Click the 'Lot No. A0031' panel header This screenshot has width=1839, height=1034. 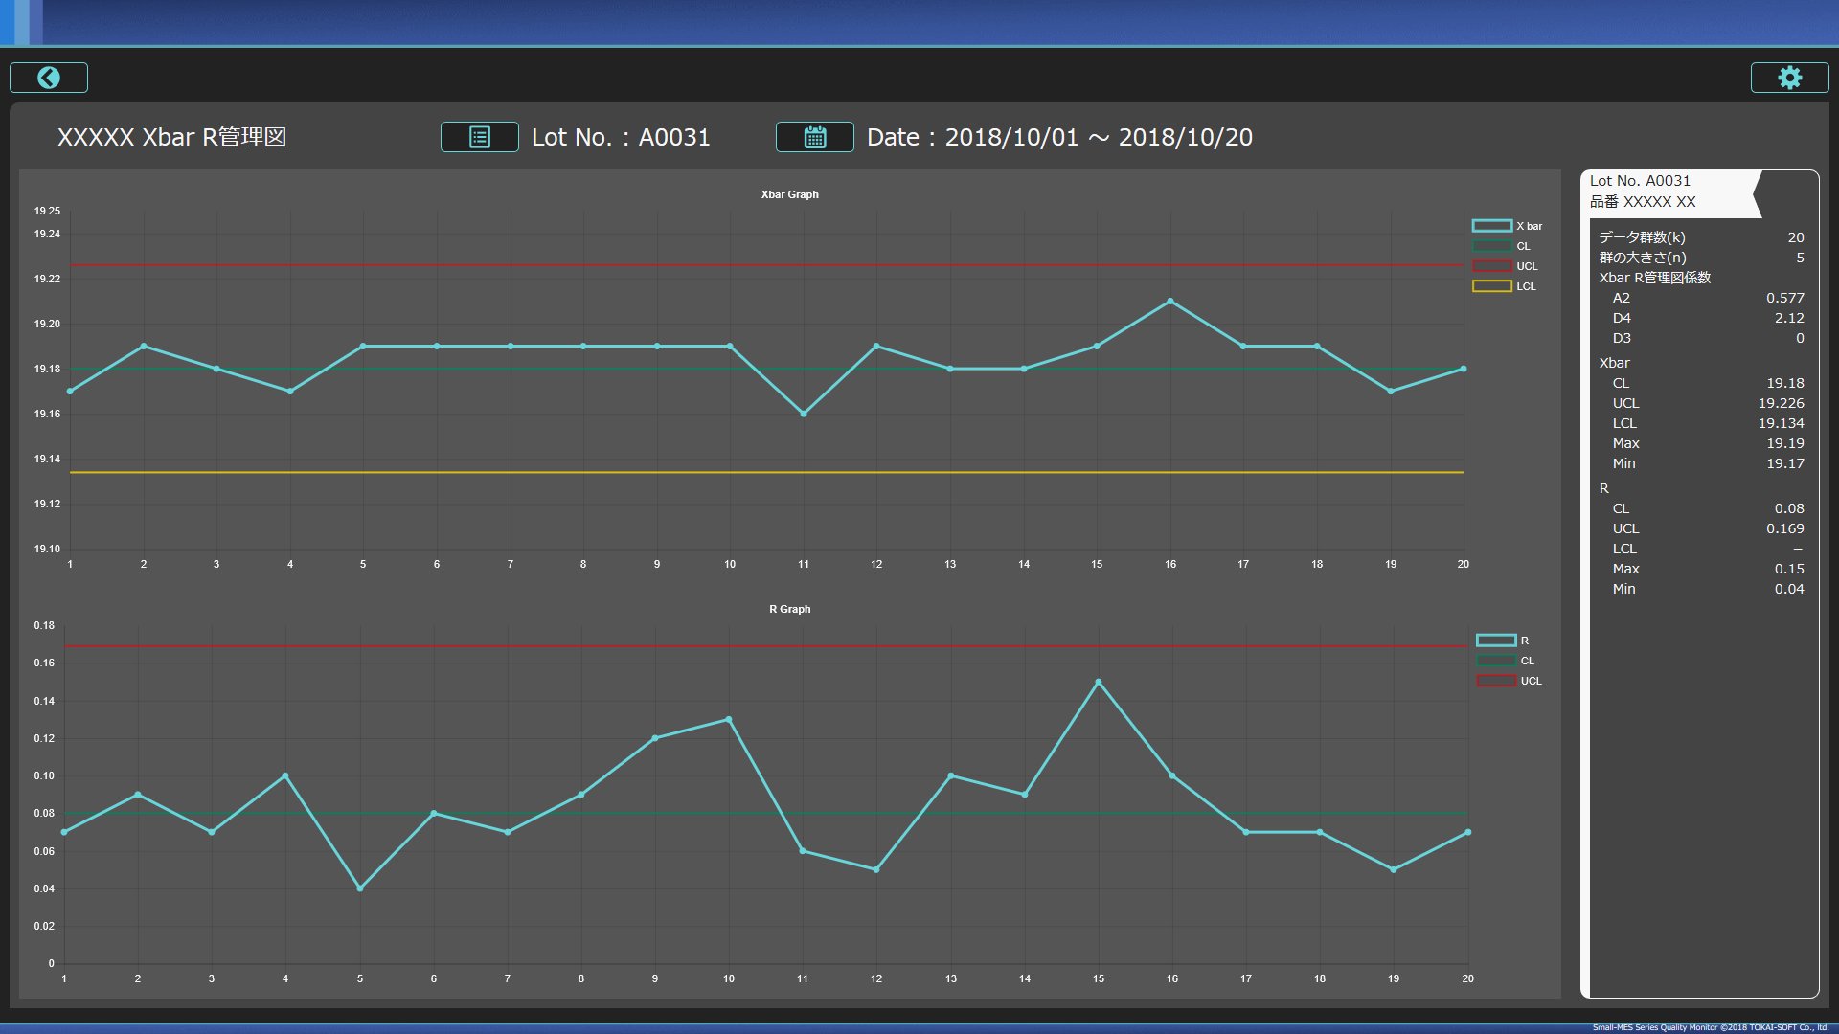[1640, 181]
